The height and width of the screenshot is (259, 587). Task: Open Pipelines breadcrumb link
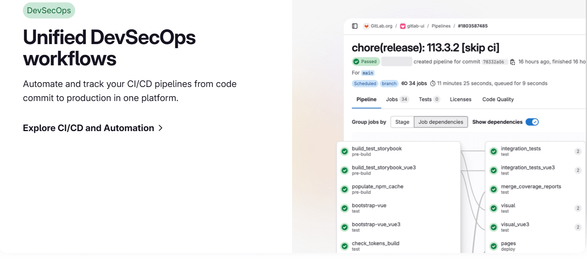441,26
